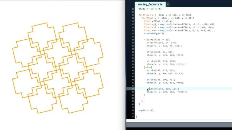Click line number 37 in the gutter
Viewport: 232px width, 130px height.
coord(133,68)
